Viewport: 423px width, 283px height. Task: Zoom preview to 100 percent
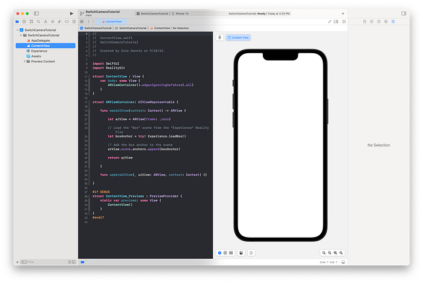(329, 253)
